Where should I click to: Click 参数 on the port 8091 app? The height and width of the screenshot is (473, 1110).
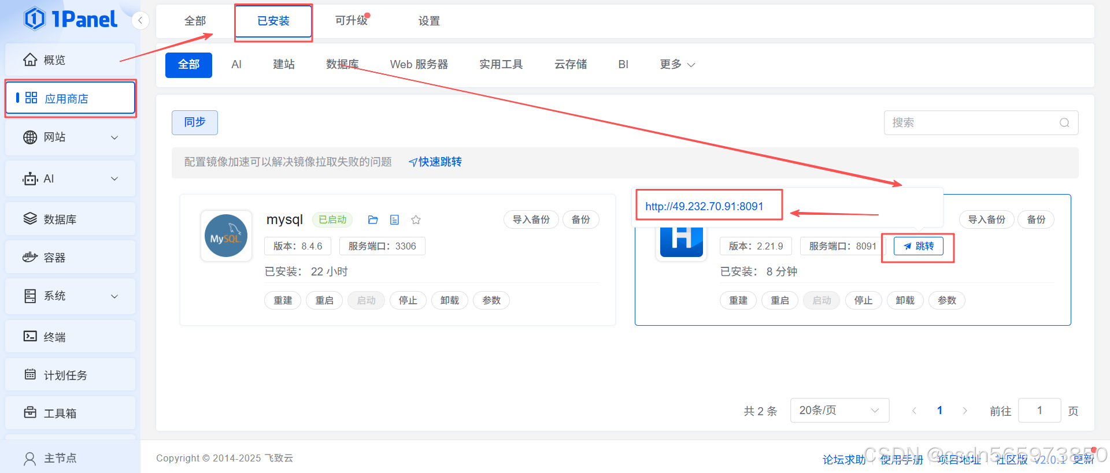[x=947, y=300]
